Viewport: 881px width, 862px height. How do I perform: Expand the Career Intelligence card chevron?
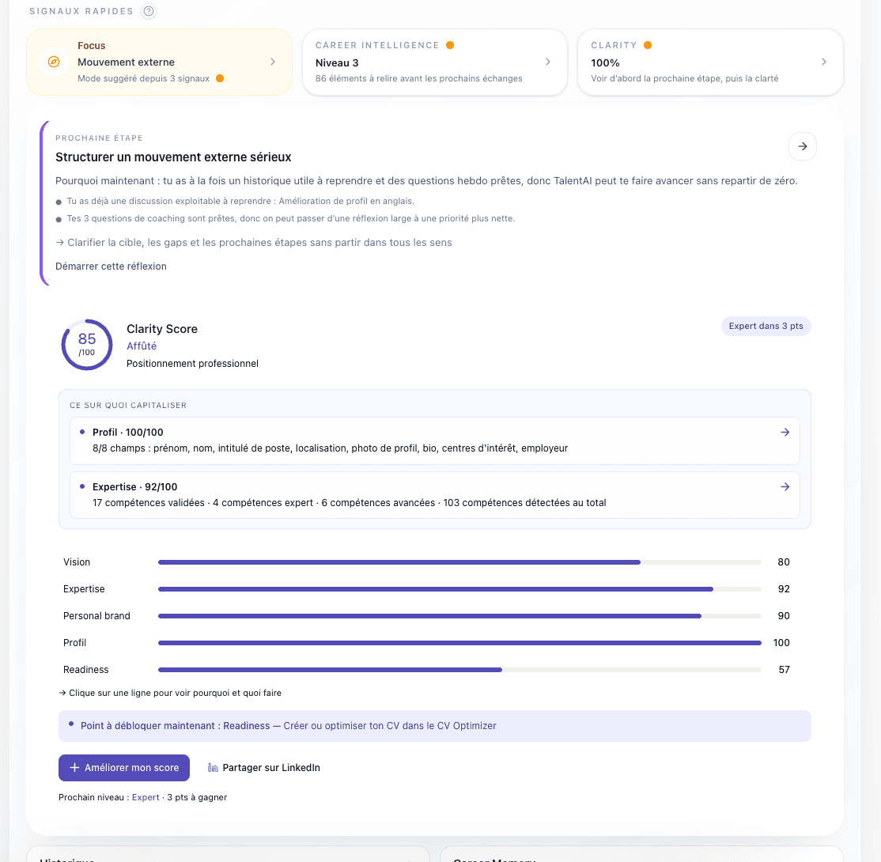pos(548,62)
